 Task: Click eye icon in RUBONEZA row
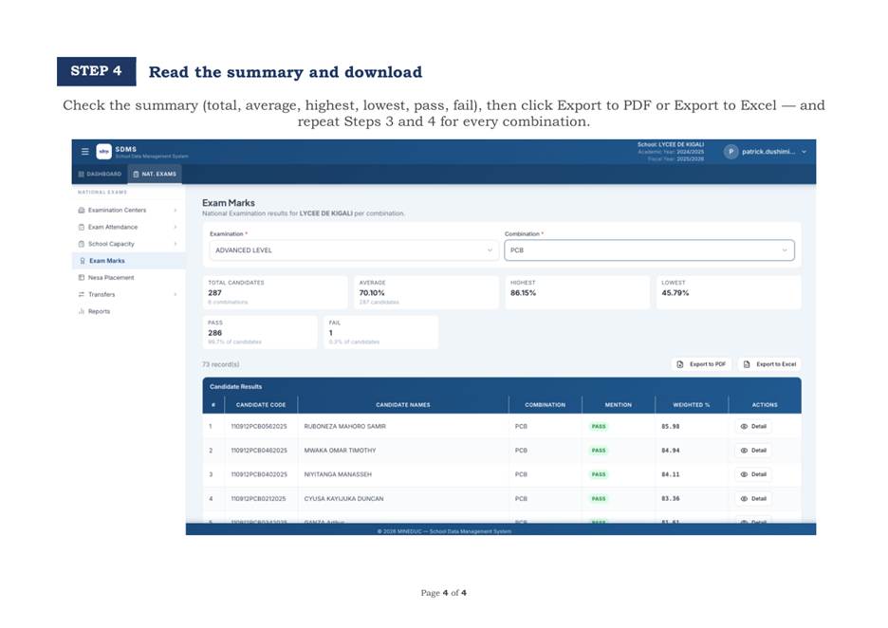(x=744, y=426)
